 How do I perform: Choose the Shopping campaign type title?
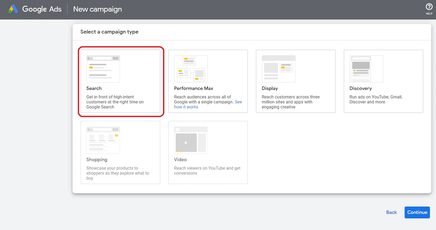97,160
